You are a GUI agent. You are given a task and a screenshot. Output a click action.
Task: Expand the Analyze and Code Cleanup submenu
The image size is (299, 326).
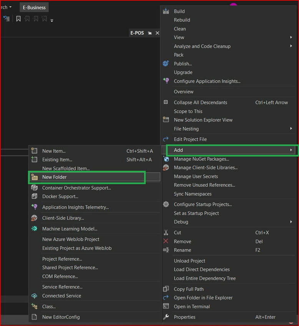(x=291, y=46)
